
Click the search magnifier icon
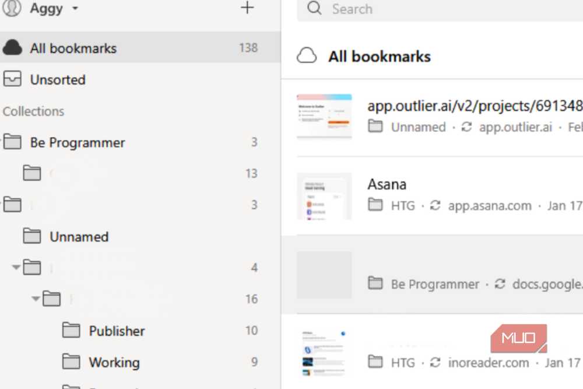[314, 8]
